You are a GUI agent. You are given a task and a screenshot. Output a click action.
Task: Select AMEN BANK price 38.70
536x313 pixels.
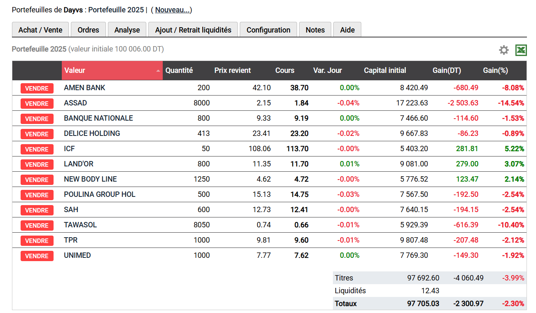point(299,88)
